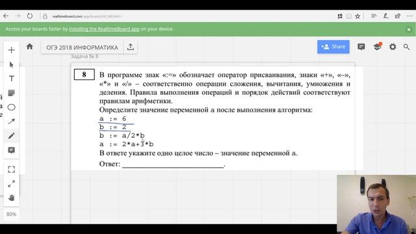Click the frame tool icon
This screenshot has height=234, width=416.
[x=12, y=170]
